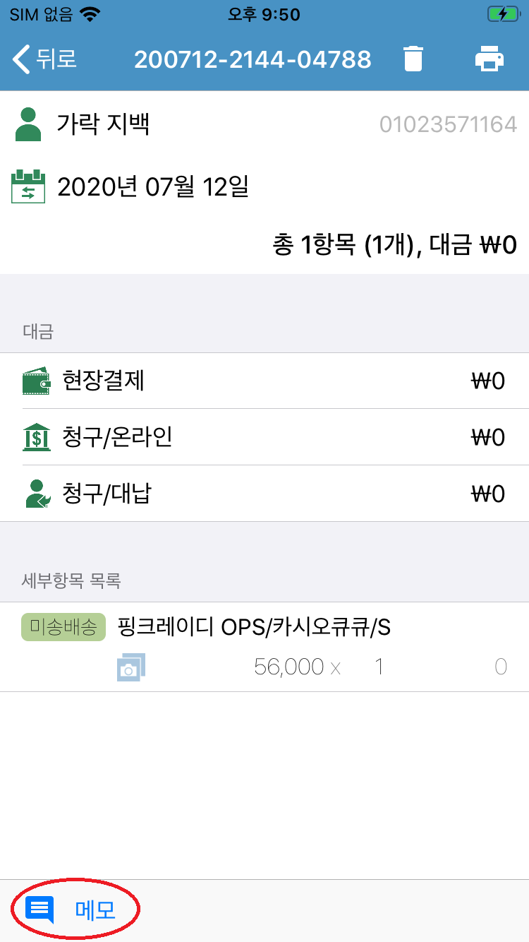Tap the trash delete icon
Image resolution: width=529 pixels, height=942 pixels.
coord(413,59)
